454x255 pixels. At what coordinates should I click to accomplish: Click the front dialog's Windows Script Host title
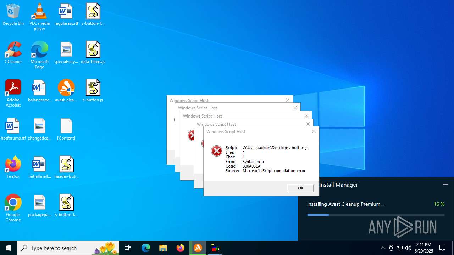point(226,132)
